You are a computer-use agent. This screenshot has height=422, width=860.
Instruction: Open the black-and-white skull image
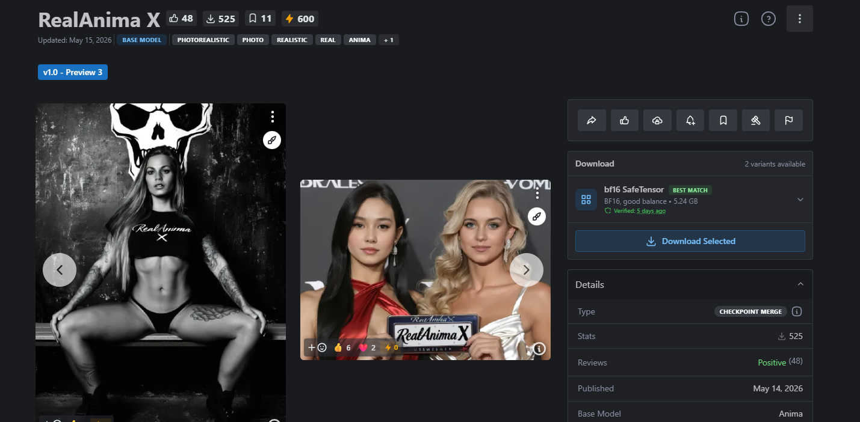[161, 263]
